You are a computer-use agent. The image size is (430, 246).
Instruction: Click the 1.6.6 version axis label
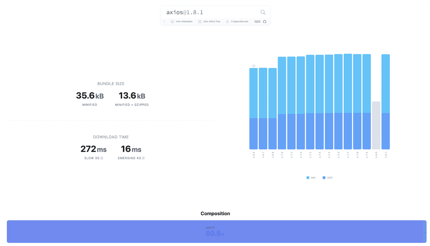point(254,155)
